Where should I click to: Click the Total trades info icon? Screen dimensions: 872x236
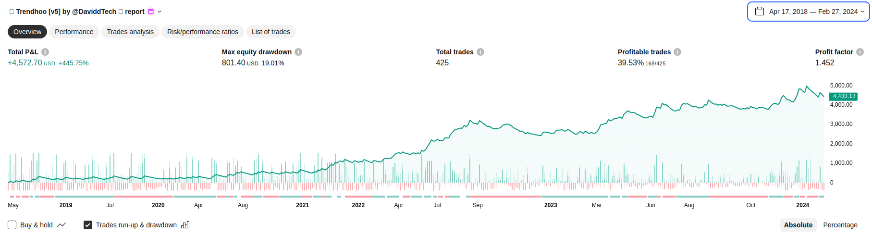[x=480, y=52]
